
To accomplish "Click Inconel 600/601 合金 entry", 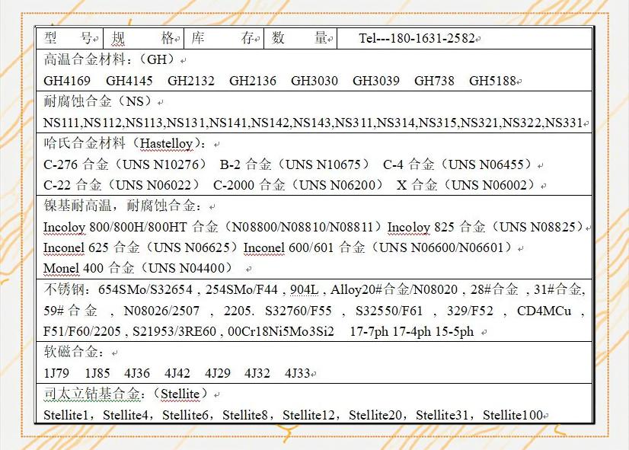I will (378, 247).
